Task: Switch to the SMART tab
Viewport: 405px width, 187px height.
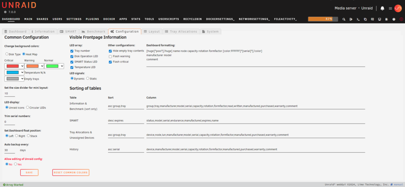Action: click(68, 32)
